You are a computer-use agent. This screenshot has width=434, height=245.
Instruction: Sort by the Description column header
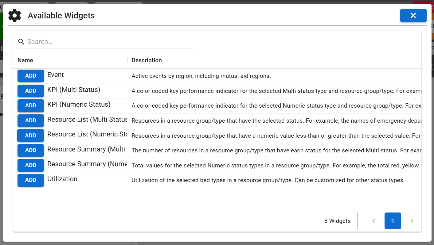pos(147,60)
